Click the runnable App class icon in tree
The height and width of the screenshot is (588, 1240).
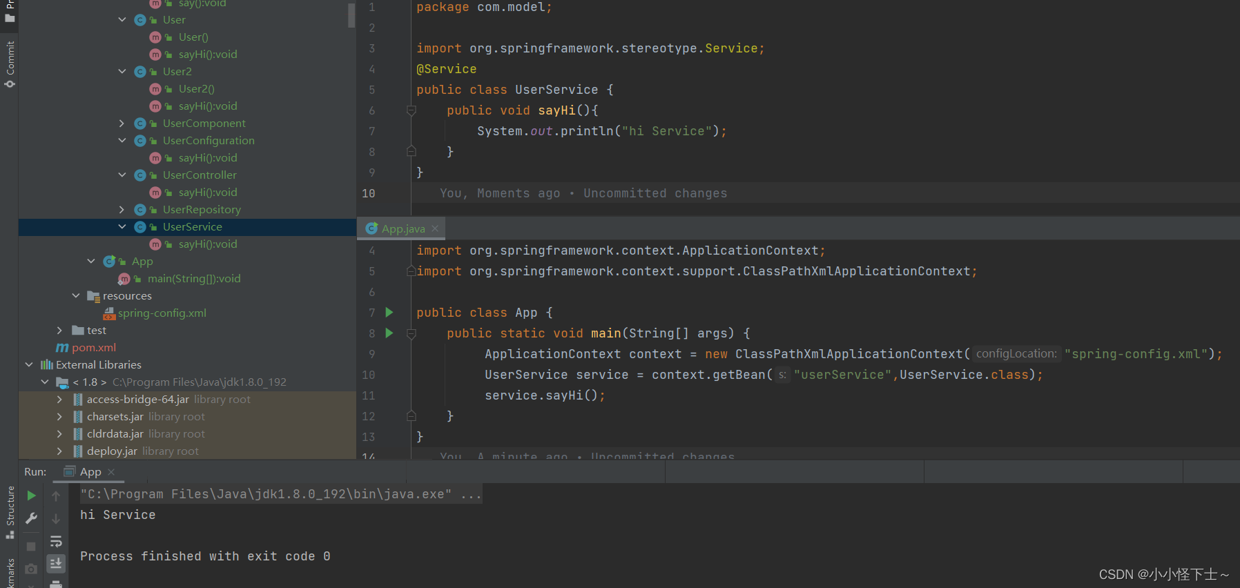(x=109, y=262)
